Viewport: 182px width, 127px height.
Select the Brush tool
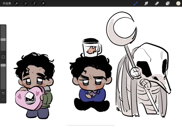(136, 3)
